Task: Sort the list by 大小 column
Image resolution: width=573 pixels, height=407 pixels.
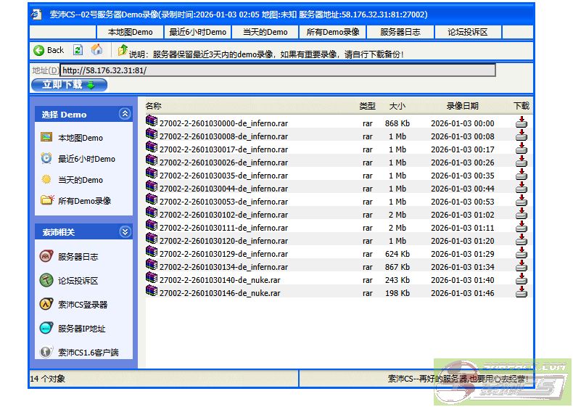Action: pos(397,106)
